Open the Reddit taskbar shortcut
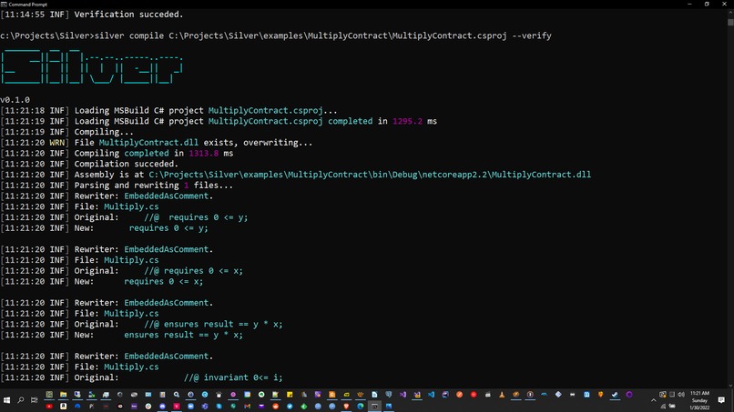 (x=275, y=406)
